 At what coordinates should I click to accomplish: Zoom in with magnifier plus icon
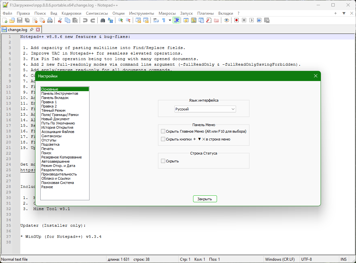(121, 20)
